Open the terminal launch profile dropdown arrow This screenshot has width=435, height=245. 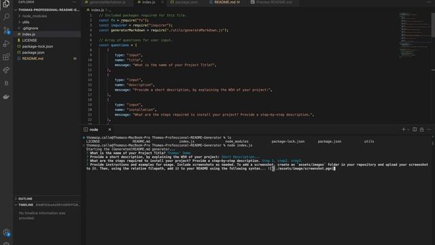point(408,129)
